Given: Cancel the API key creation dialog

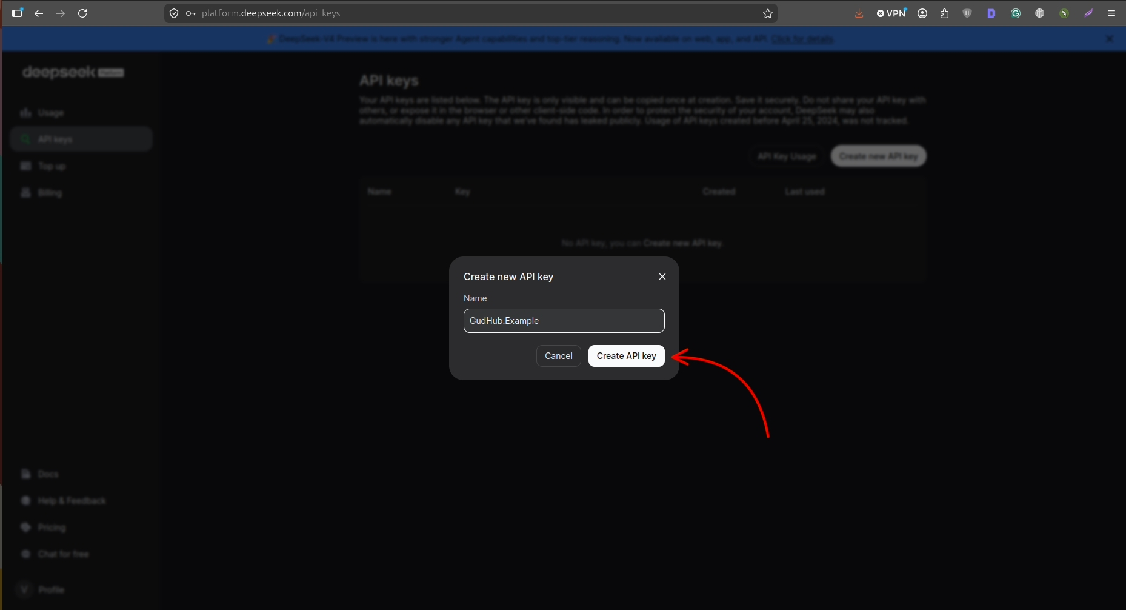Looking at the screenshot, I should pyautogui.click(x=559, y=356).
